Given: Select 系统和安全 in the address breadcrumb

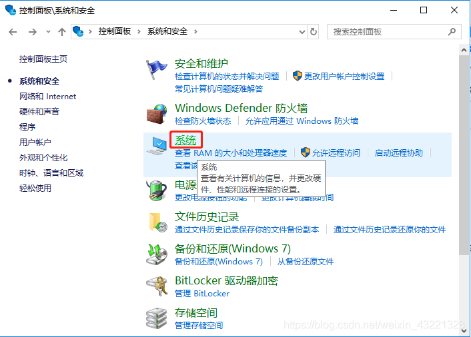Looking at the screenshot, I should tap(167, 31).
